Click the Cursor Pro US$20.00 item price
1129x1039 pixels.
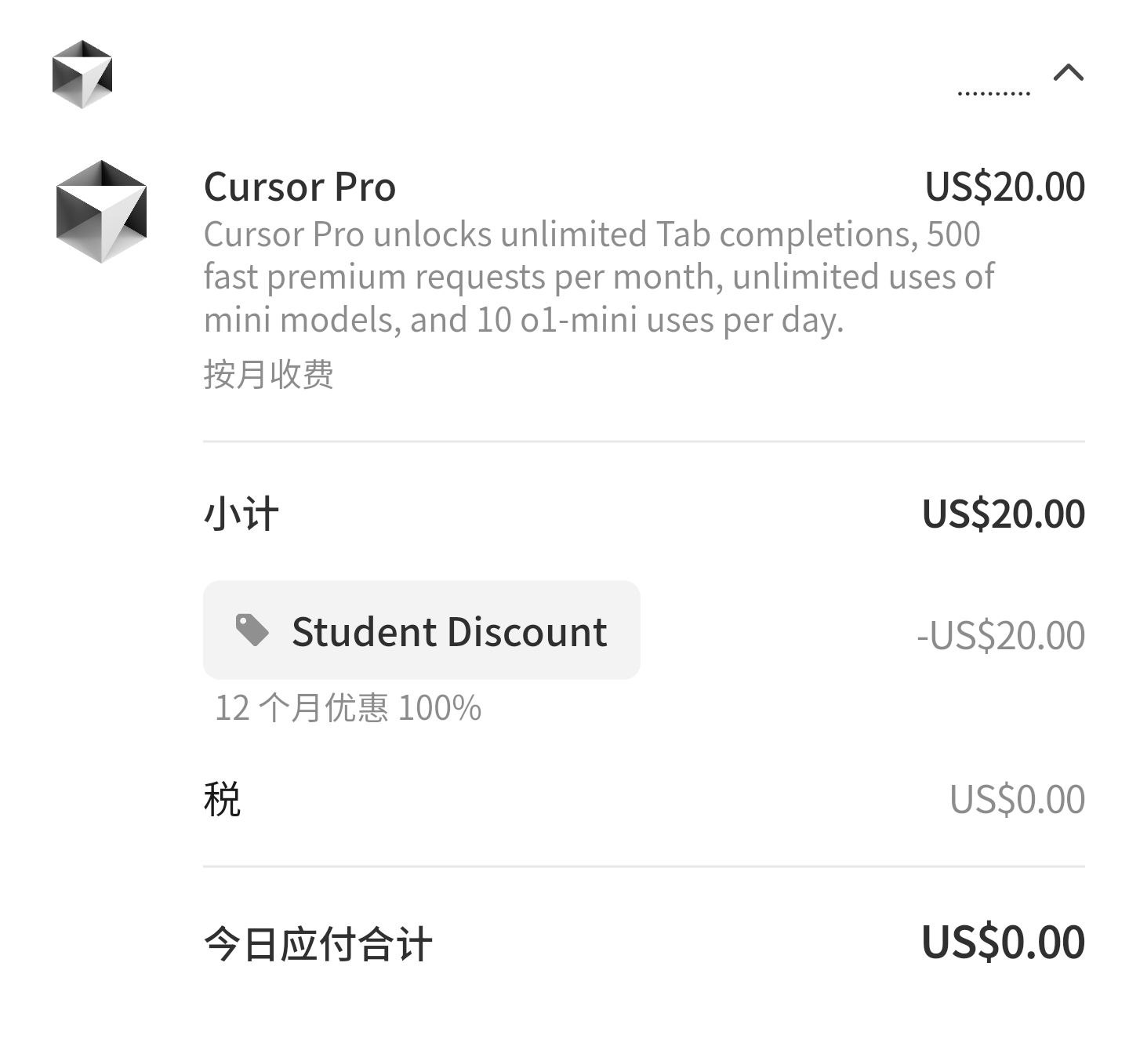[1004, 187]
